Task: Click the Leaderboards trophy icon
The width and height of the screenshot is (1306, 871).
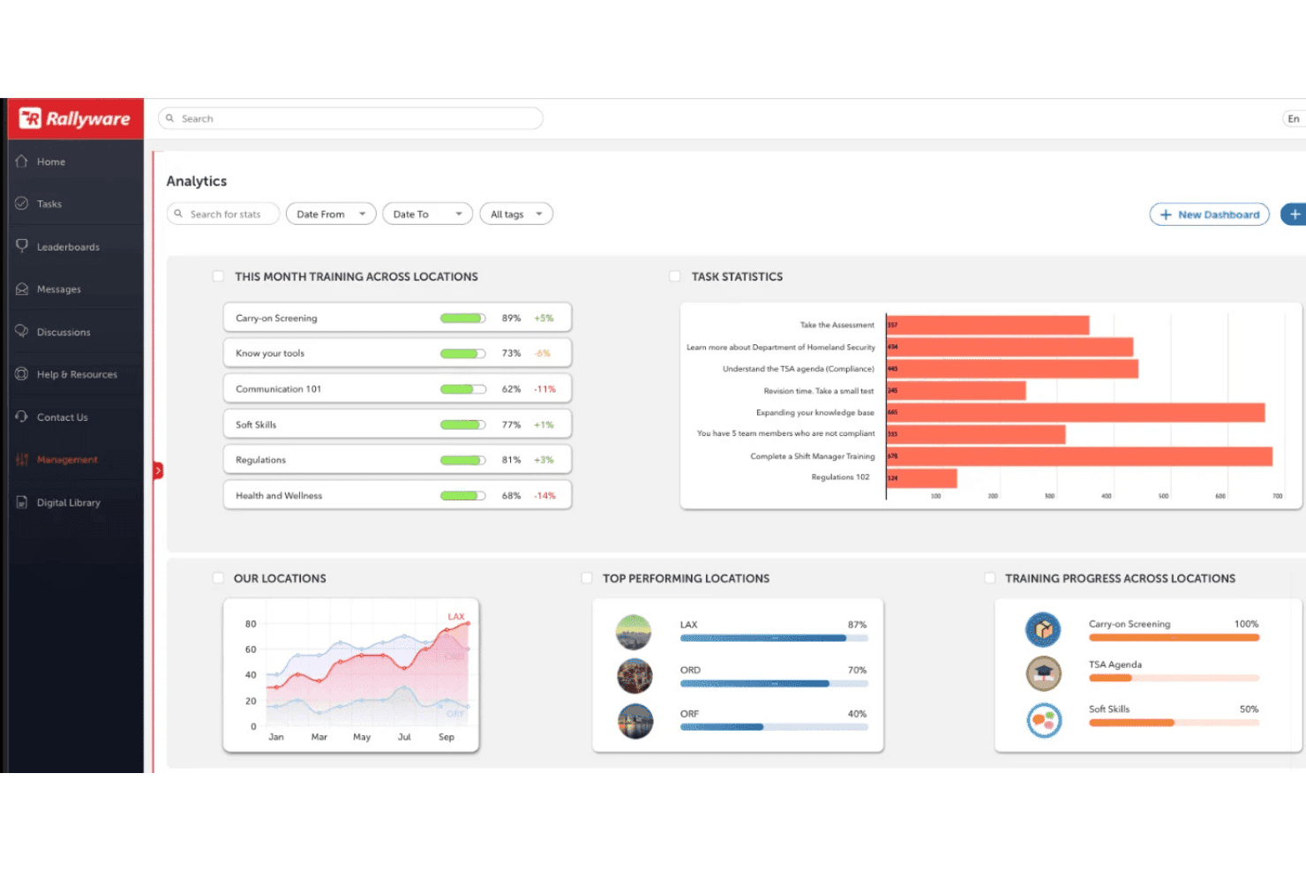Action: pos(22,246)
